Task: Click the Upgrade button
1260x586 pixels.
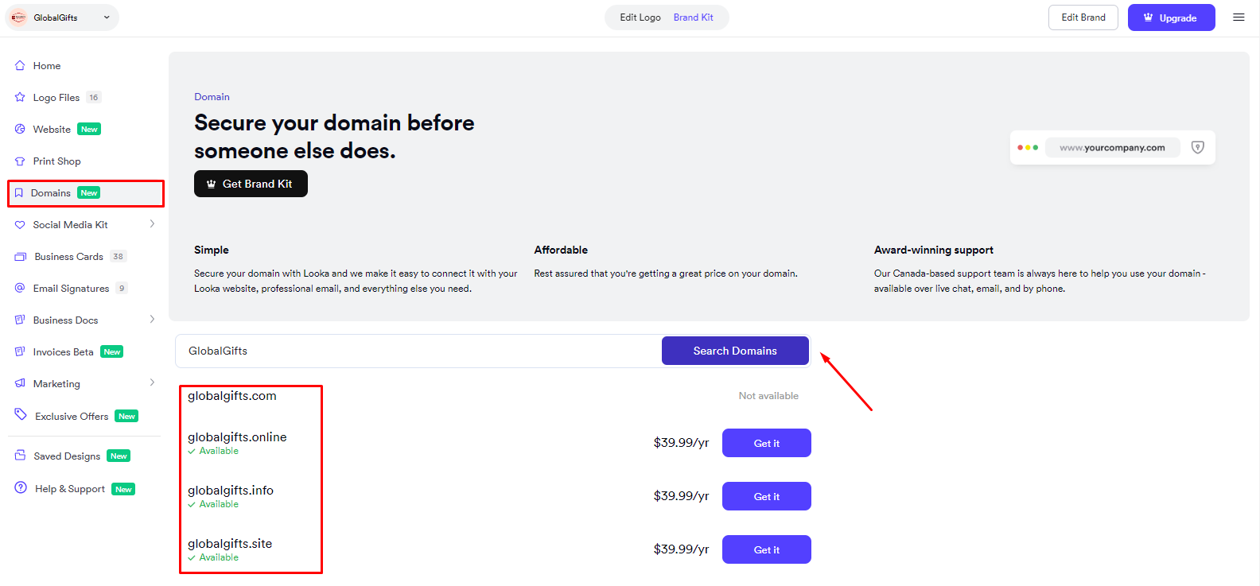Action: click(1172, 17)
